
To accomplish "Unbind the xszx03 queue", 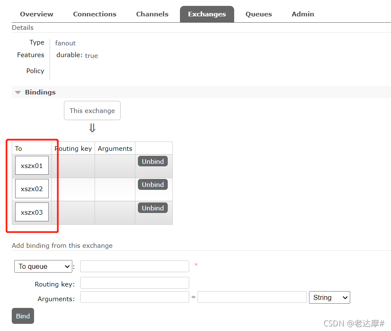I will [x=153, y=208].
